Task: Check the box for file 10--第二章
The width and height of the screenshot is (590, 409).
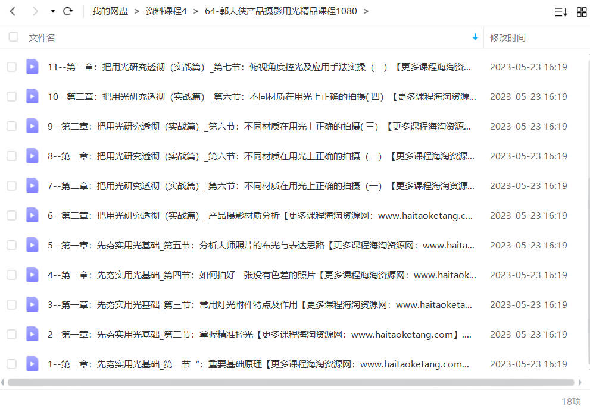Action: pyautogui.click(x=12, y=96)
